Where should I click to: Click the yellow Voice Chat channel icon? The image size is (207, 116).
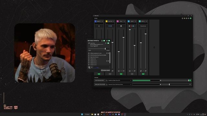pos(106,21)
